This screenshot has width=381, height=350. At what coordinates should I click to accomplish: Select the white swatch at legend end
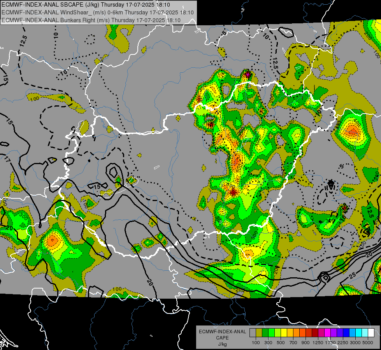click(371, 332)
